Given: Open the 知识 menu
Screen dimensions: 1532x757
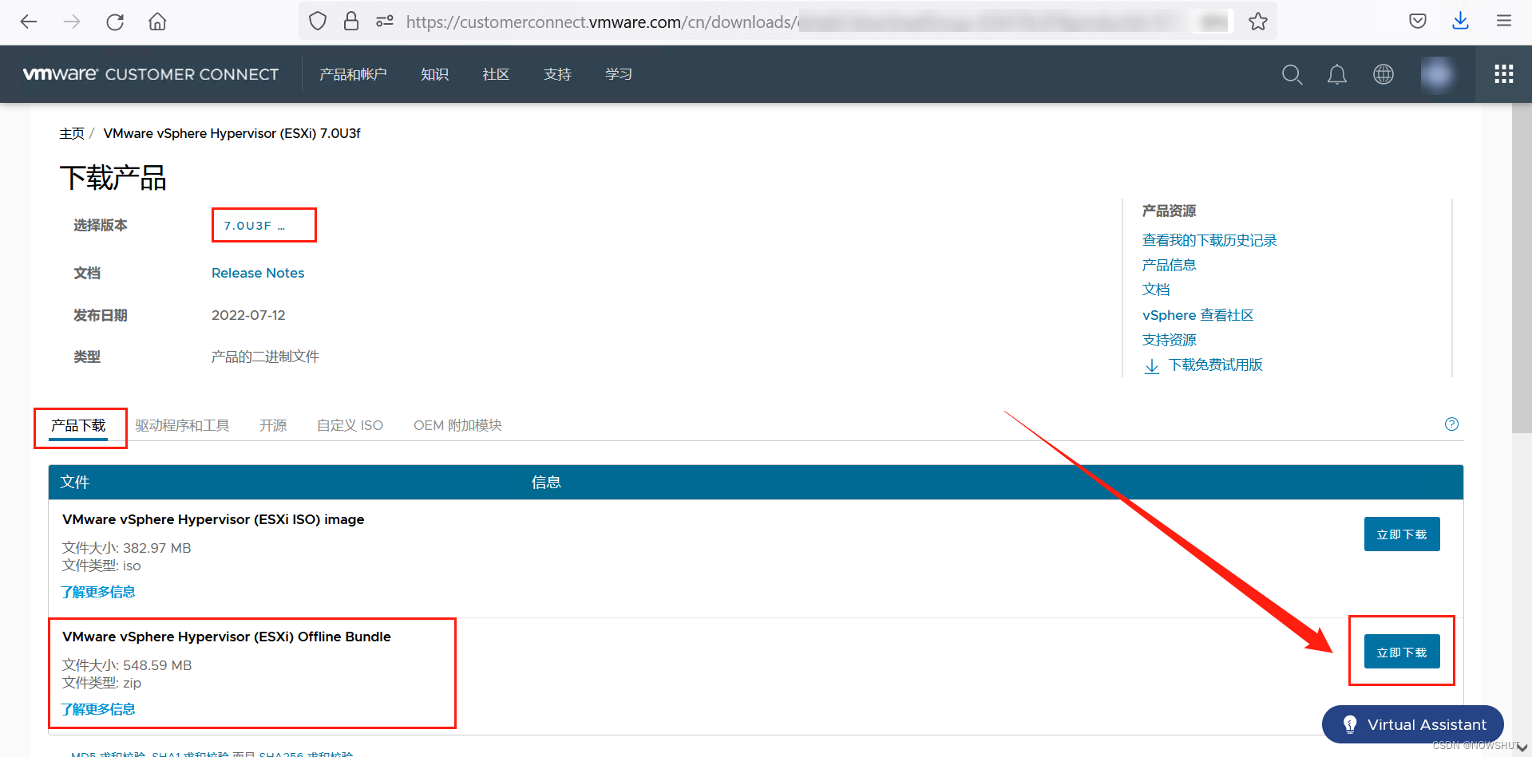Looking at the screenshot, I should click(x=434, y=74).
